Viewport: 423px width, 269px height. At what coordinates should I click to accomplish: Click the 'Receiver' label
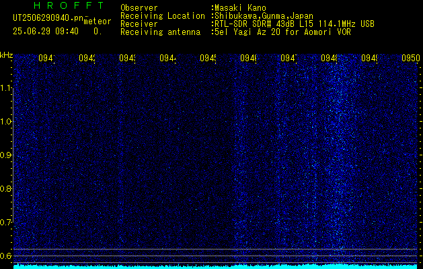(x=139, y=24)
